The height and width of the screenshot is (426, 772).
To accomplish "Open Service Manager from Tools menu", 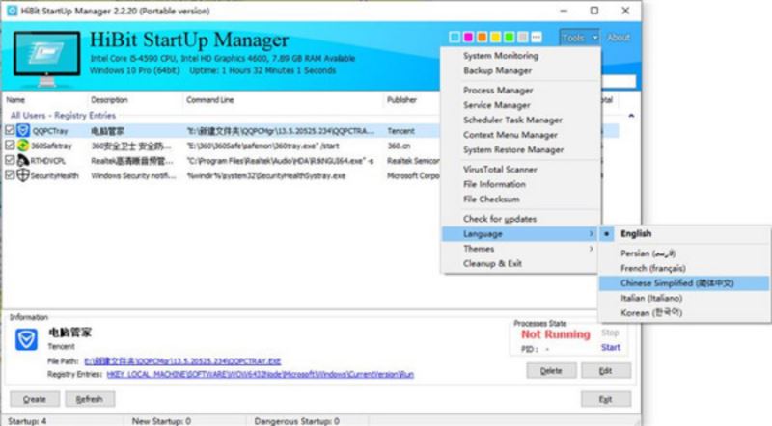I will [496, 105].
